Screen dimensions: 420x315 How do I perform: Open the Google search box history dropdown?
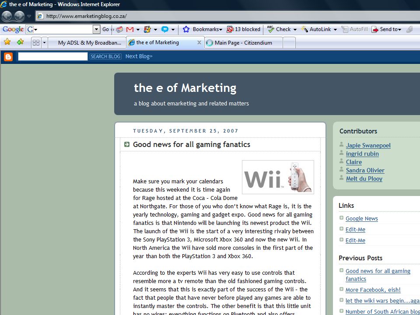pos(96,29)
